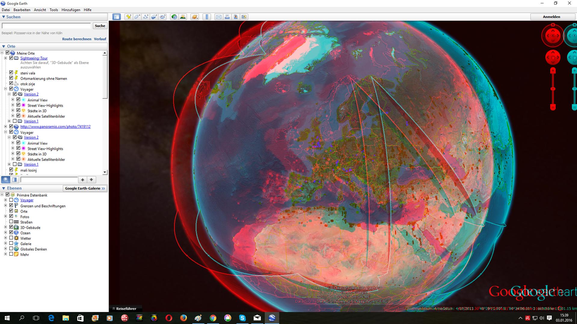Click the red look-around compass joystick
The height and width of the screenshot is (324, 577).
tap(553, 36)
